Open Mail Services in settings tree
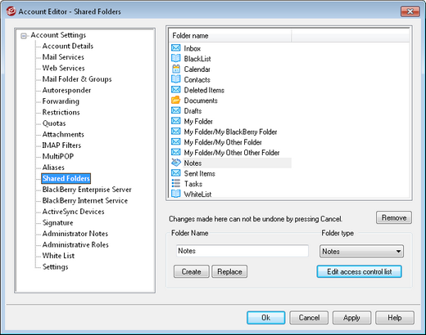The height and width of the screenshot is (335, 426). [x=63, y=57]
